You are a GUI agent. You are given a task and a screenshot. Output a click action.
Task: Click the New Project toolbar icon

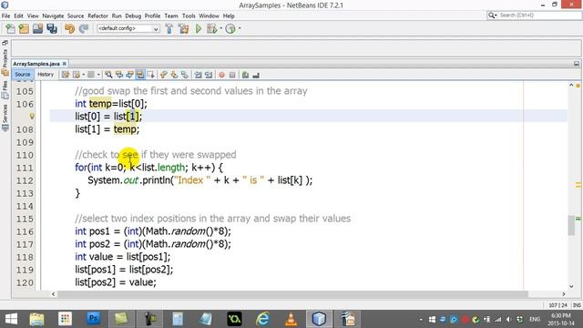click(x=25, y=28)
